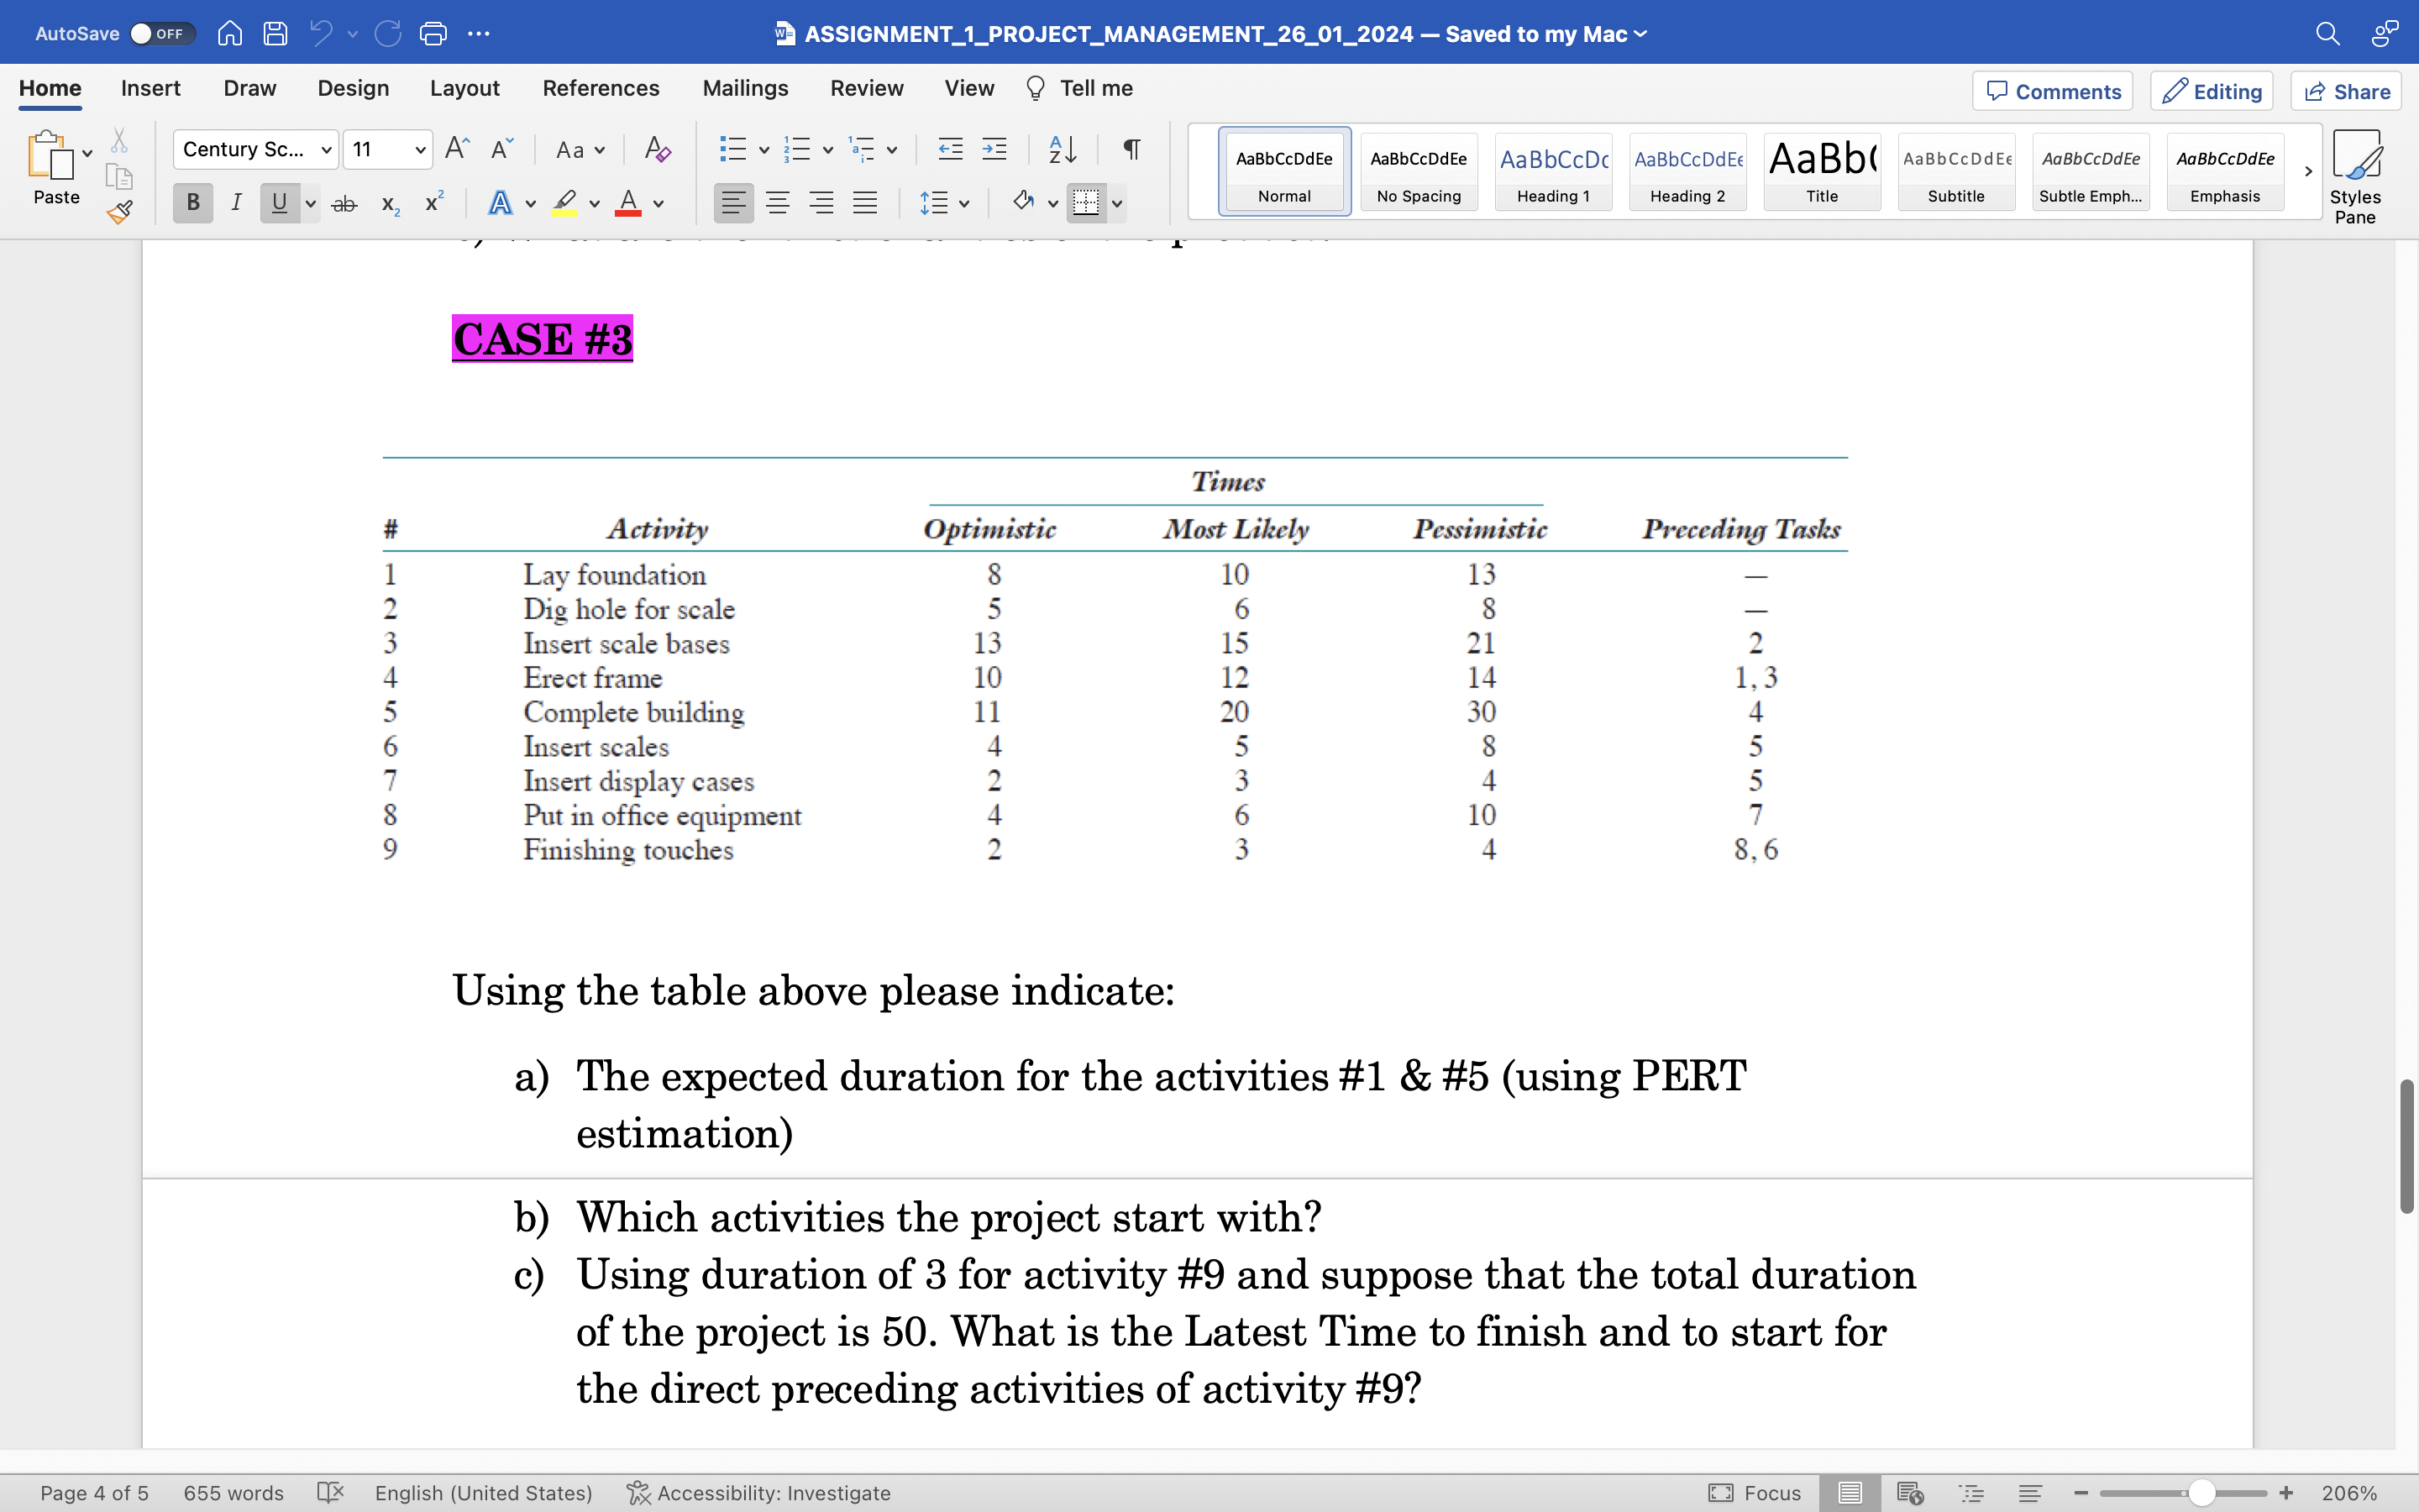Toggle Bold formatting
2419x1512 pixels.
click(192, 202)
